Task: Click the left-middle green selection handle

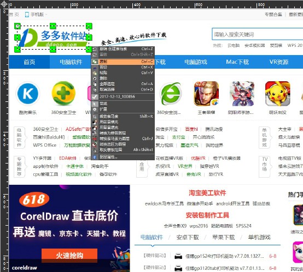Action: [18, 38]
